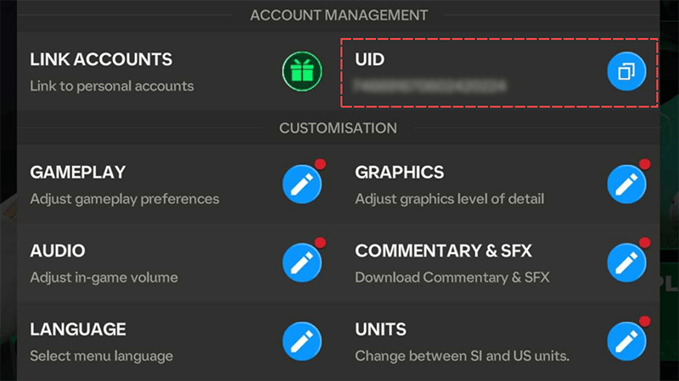
Task: Open Commentary & SFX pencil edit icon
Action: 626,262
